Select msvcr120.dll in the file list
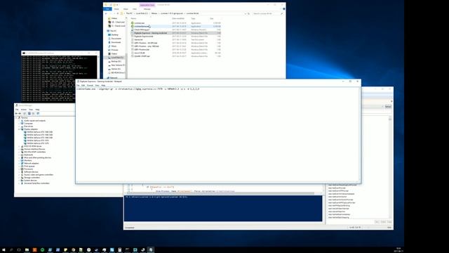This screenshot has width=449, height=253. click(x=140, y=53)
